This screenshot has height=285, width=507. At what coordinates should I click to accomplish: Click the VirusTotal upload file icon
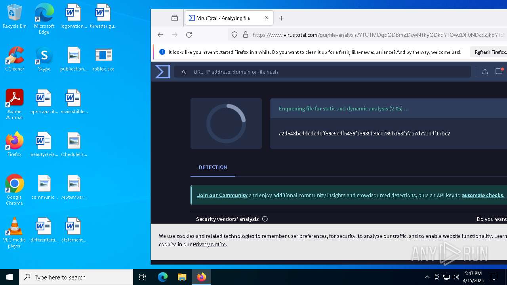485,72
